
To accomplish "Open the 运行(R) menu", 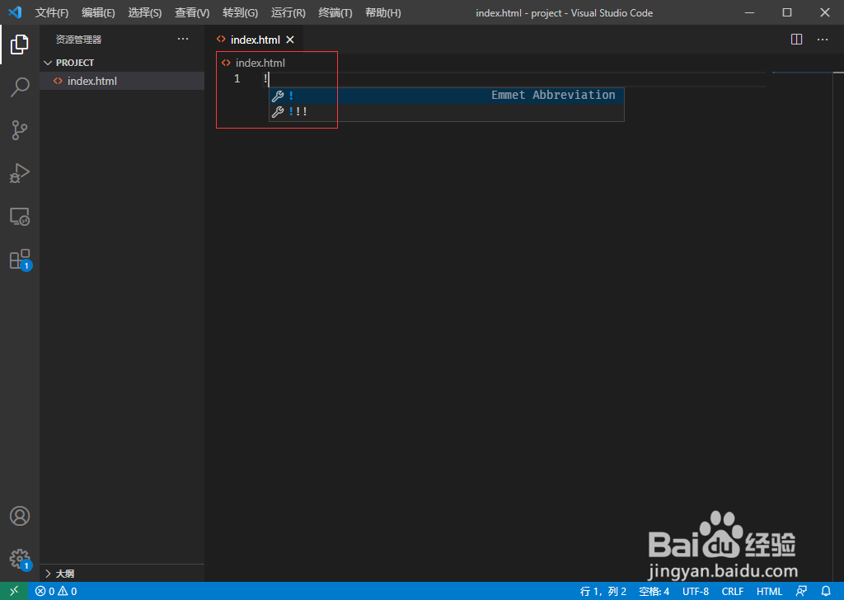I will (288, 13).
